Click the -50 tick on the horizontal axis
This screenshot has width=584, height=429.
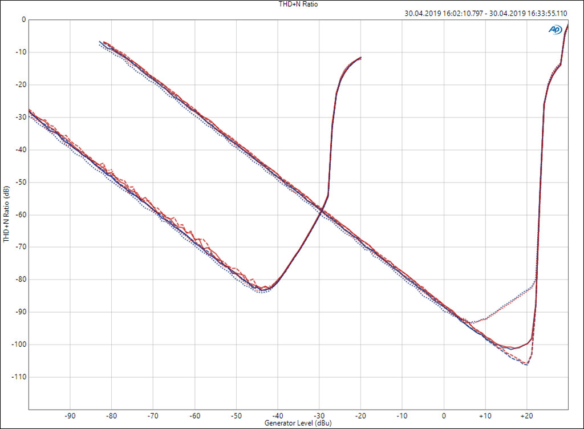tap(236, 415)
